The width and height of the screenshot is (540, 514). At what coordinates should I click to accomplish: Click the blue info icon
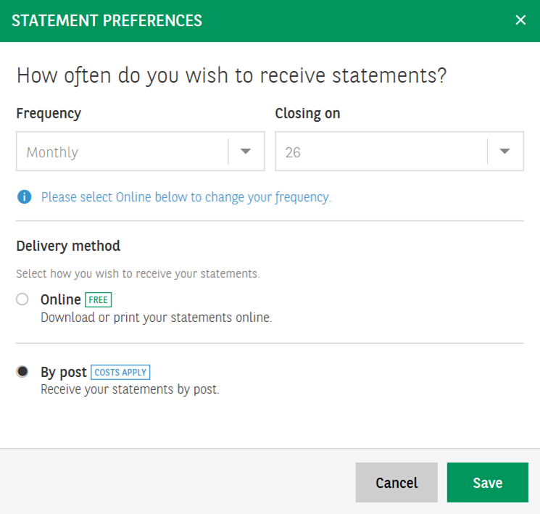25,196
